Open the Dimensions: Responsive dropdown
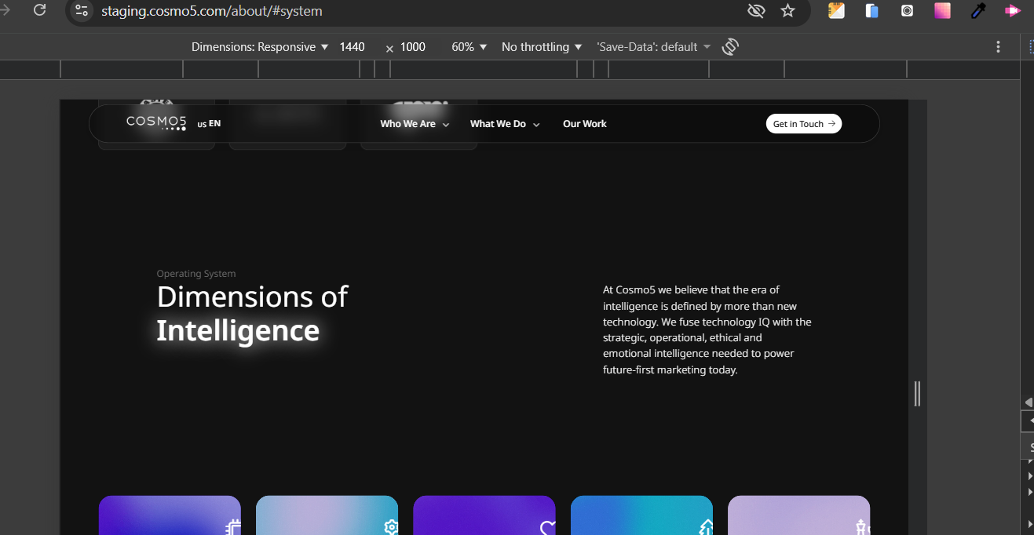Viewport: 1034px width, 535px height. 260,47
